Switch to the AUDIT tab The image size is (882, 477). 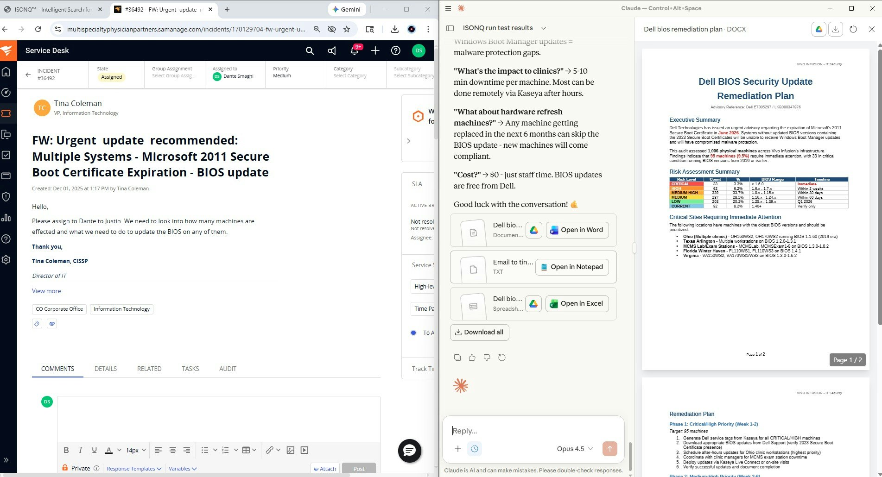228,369
